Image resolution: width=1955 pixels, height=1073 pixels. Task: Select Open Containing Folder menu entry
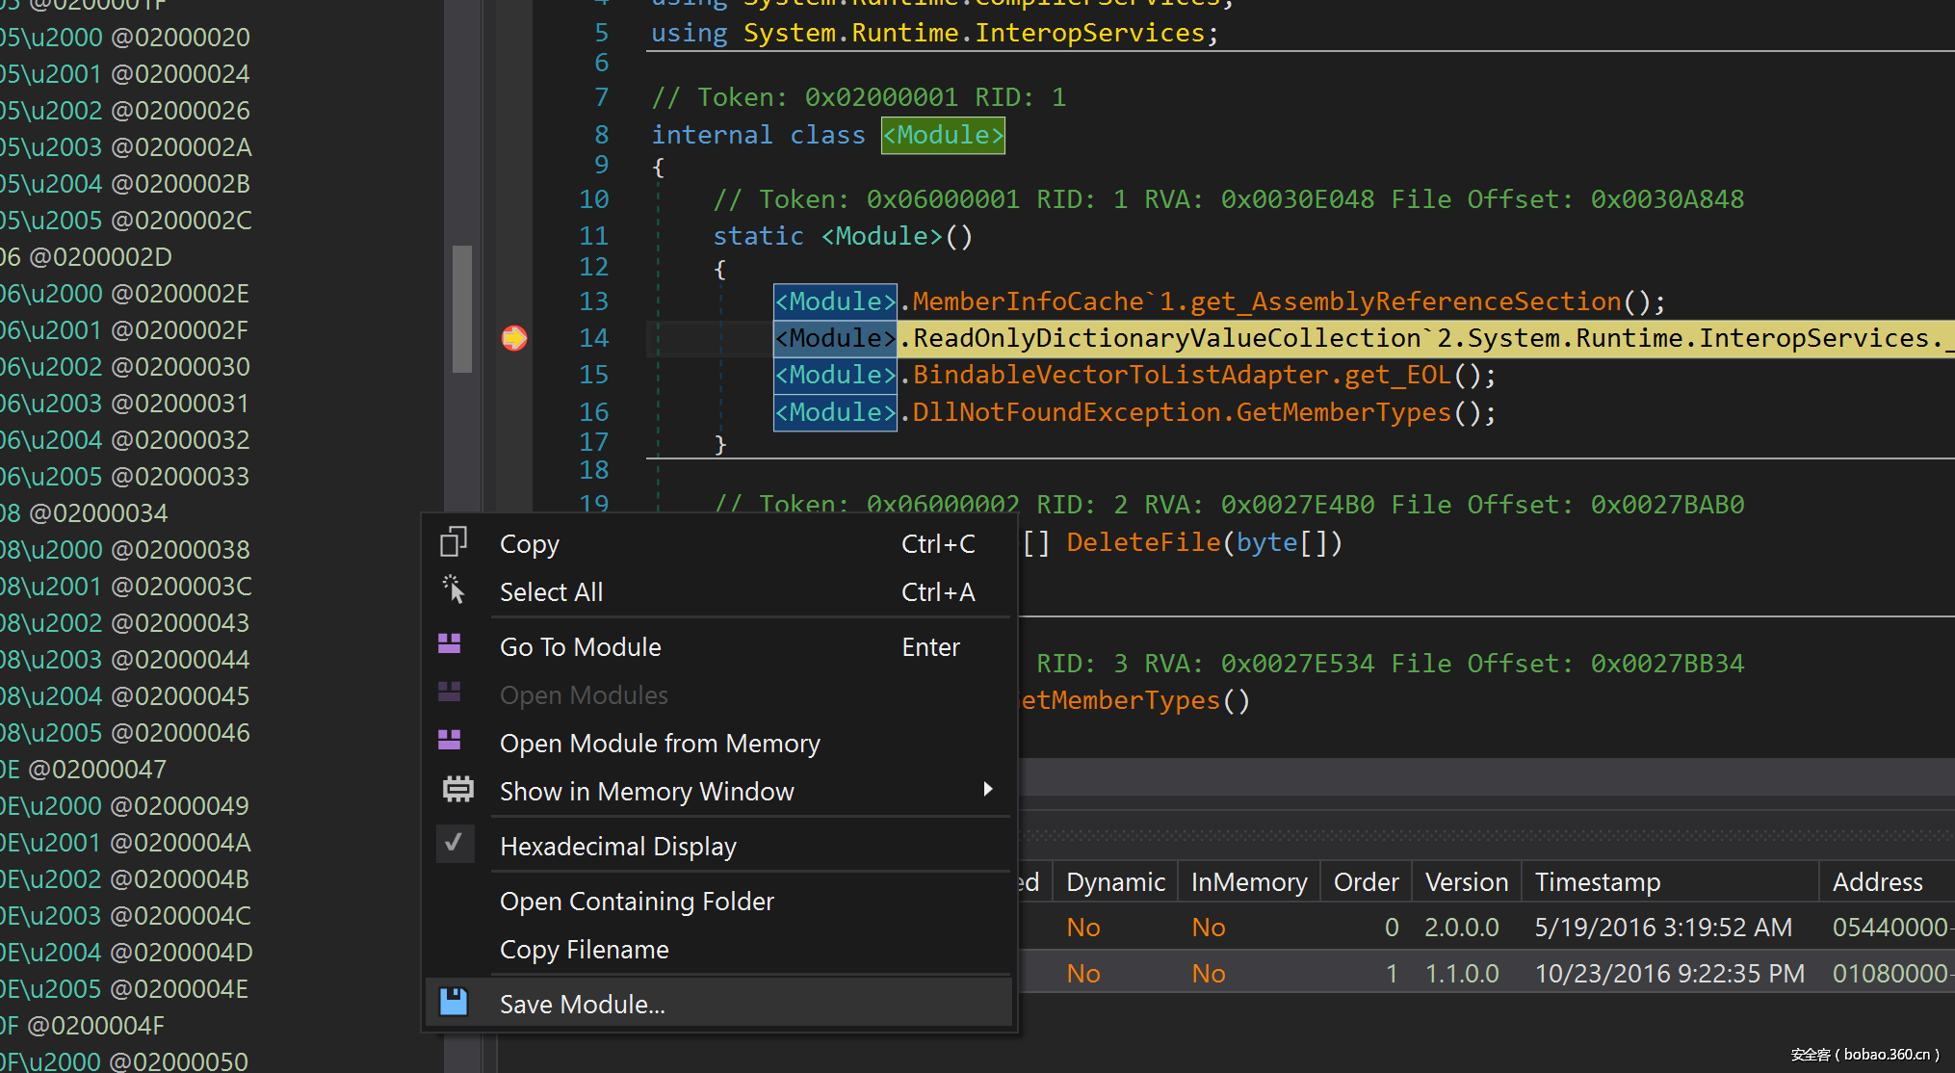click(x=637, y=902)
